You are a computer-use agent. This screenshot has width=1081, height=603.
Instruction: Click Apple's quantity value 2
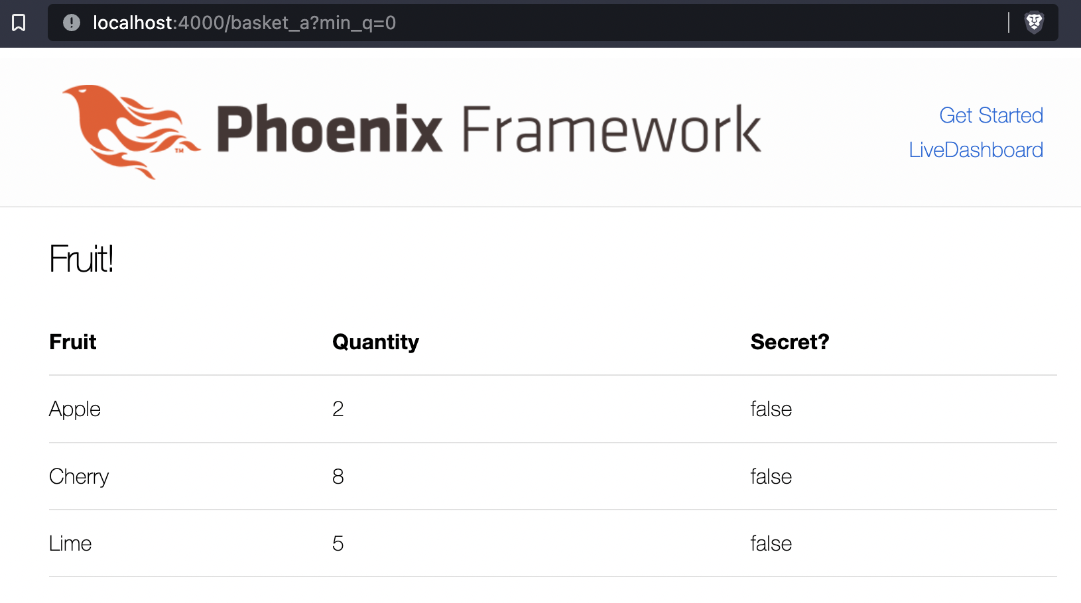[x=338, y=409]
